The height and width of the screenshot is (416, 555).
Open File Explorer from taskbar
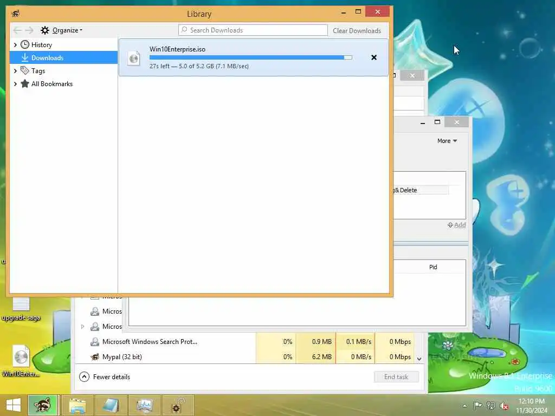tap(78, 405)
